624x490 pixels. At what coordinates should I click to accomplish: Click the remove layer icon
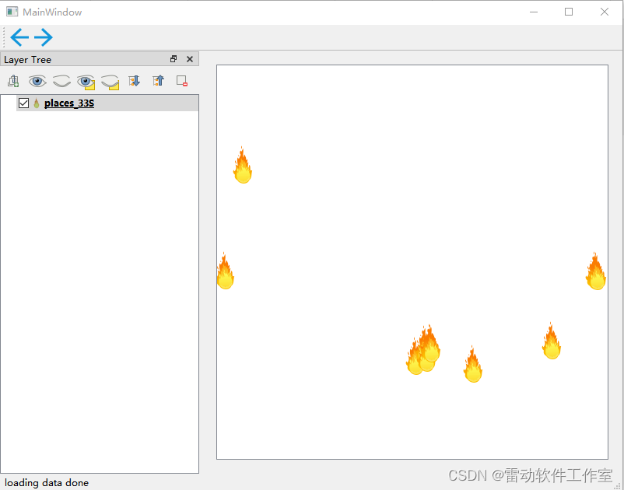(182, 81)
